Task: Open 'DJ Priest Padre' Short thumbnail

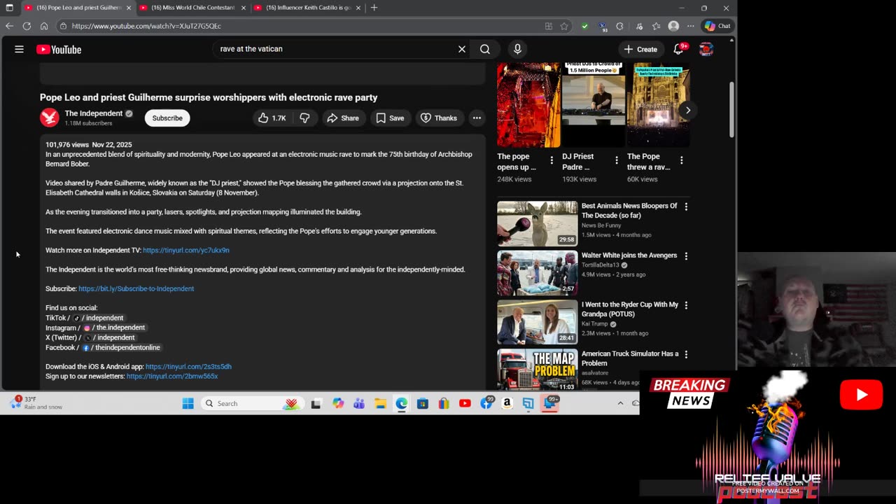Action: (x=594, y=105)
